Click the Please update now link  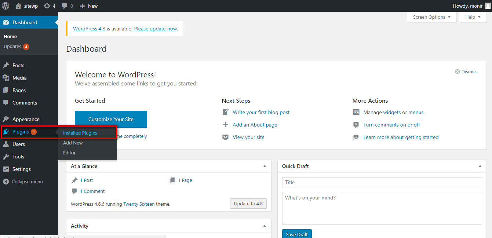156,29
